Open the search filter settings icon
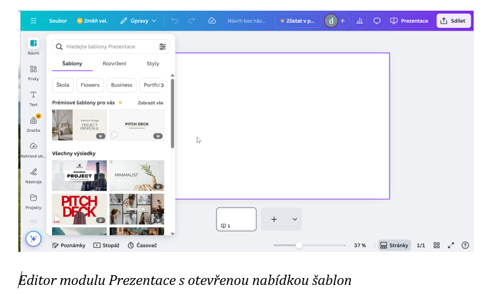493x294 pixels. 163,47
